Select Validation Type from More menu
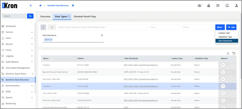242x109 pixels. [x=225, y=37]
